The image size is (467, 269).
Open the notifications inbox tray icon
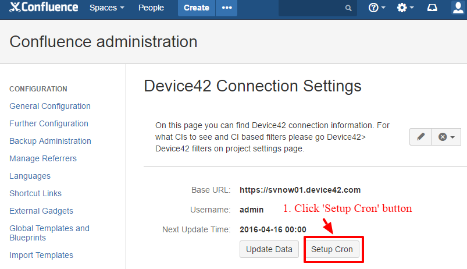[x=432, y=8]
